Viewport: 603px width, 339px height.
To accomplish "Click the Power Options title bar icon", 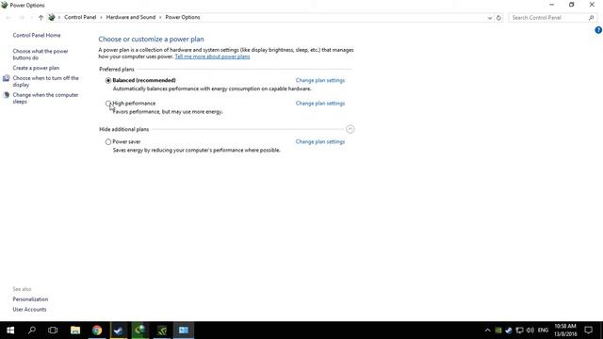I will 5,5.
